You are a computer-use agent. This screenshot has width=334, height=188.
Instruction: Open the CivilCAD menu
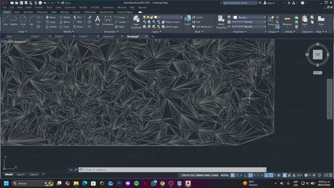pyautogui.click(x=95, y=7)
